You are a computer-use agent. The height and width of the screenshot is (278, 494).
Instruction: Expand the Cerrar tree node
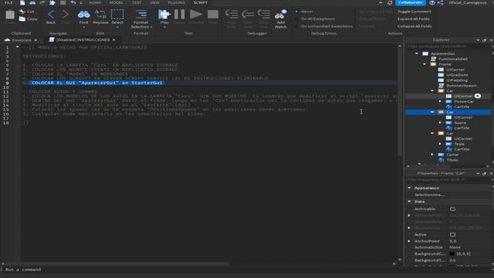(x=432, y=154)
